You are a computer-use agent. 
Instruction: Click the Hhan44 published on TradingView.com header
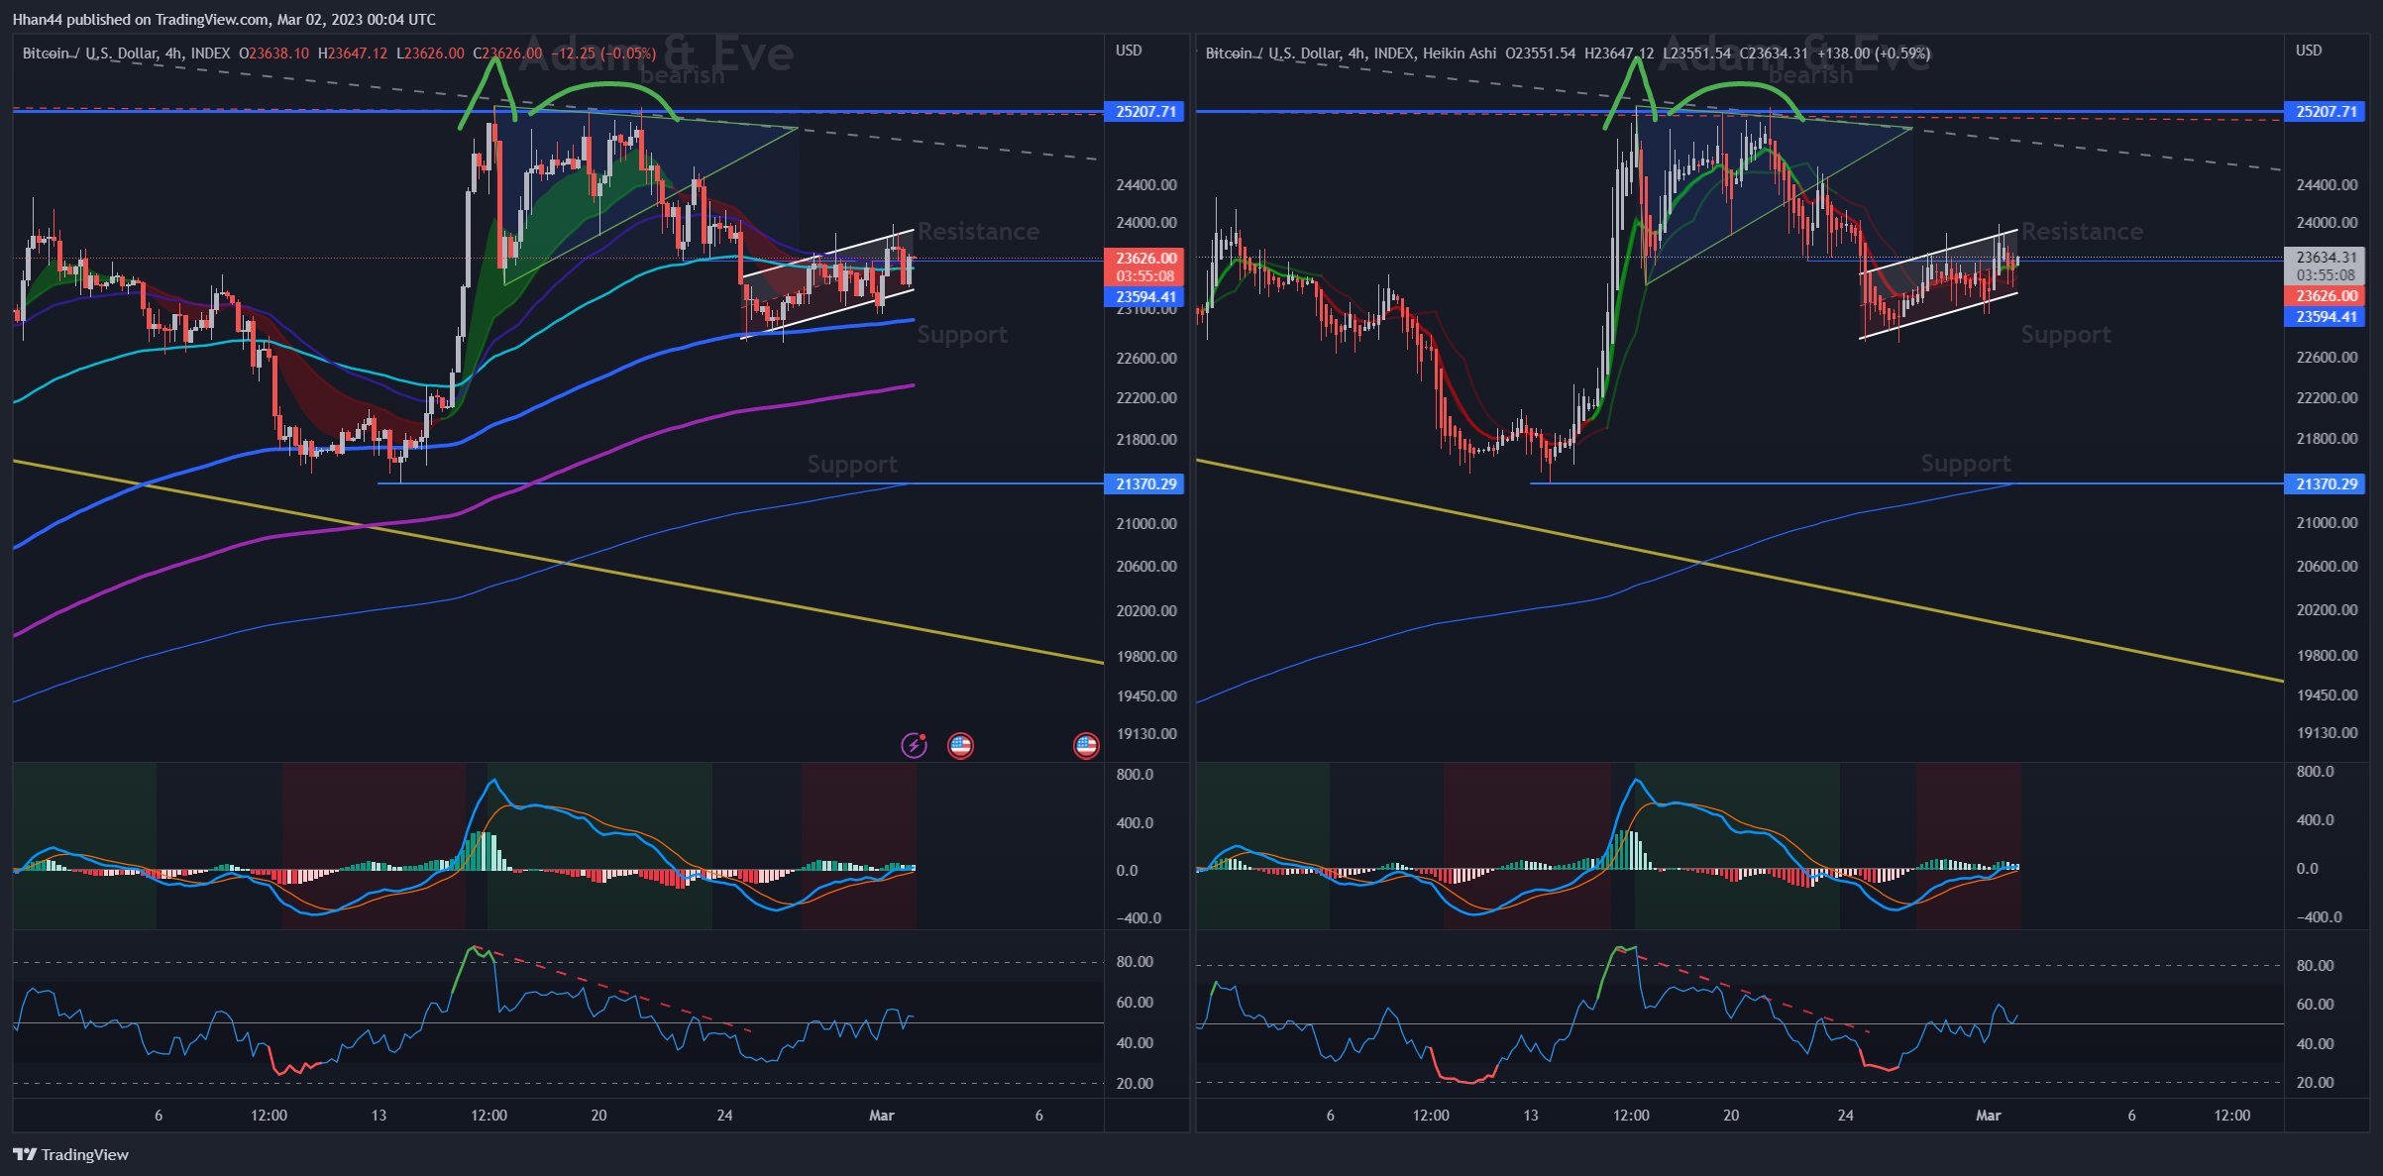224,19
